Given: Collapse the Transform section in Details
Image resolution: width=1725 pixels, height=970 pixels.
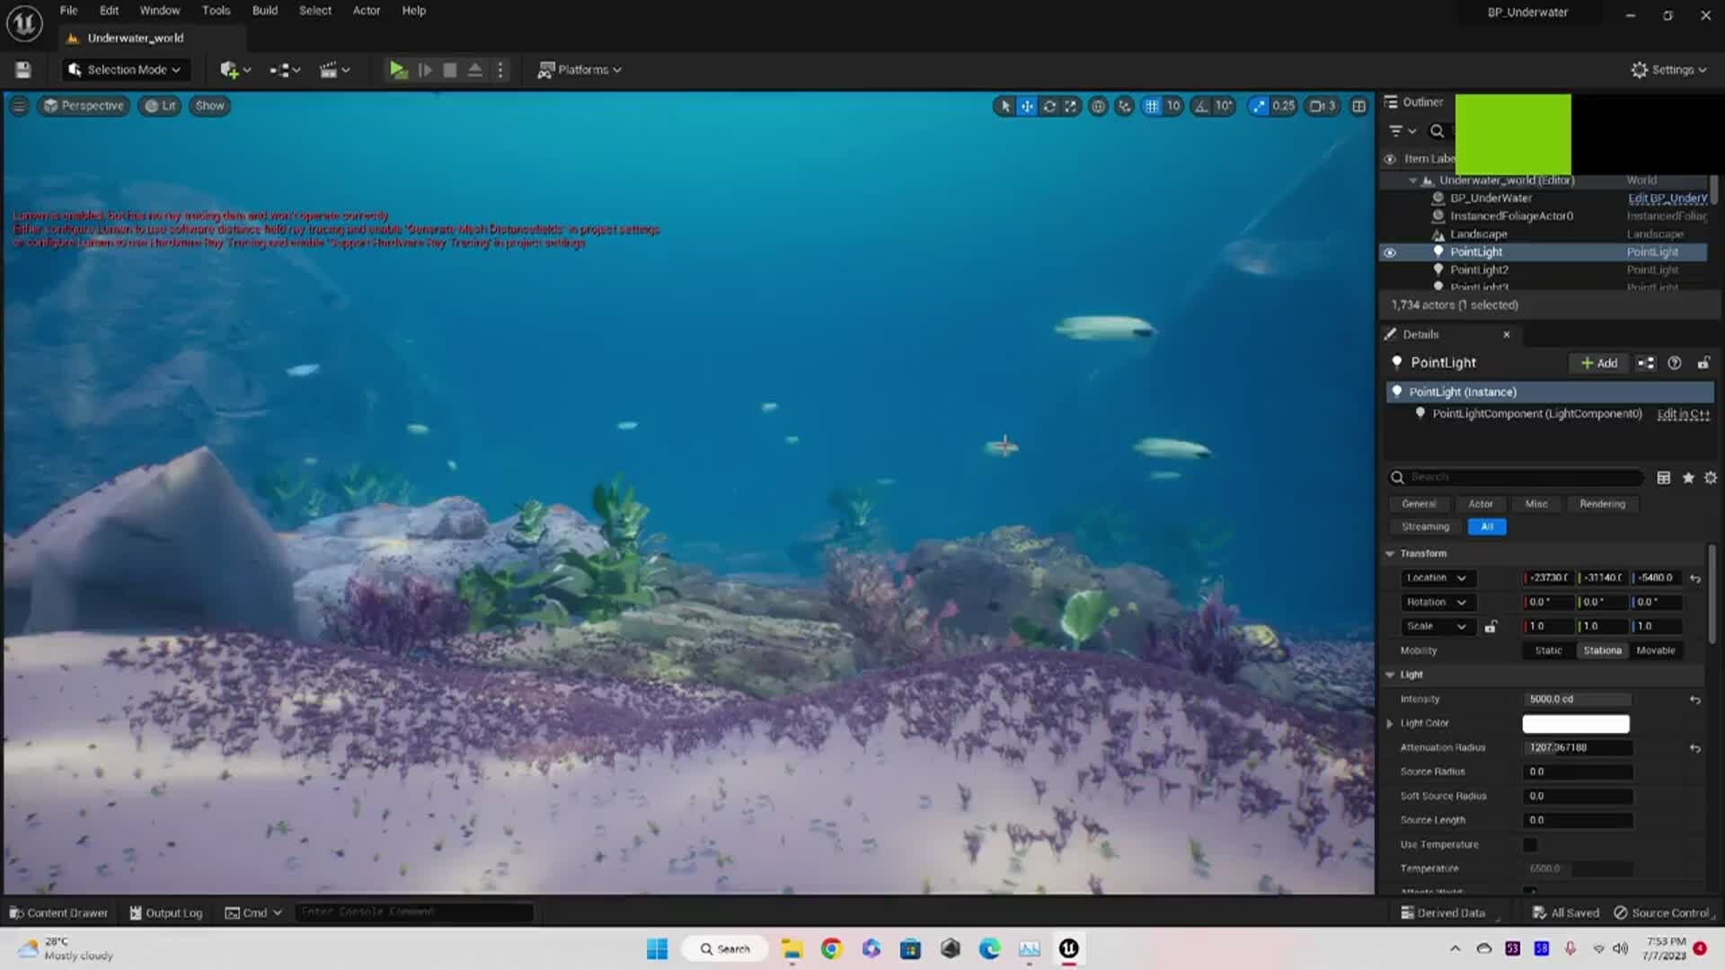Looking at the screenshot, I should (x=1390, y=553).
